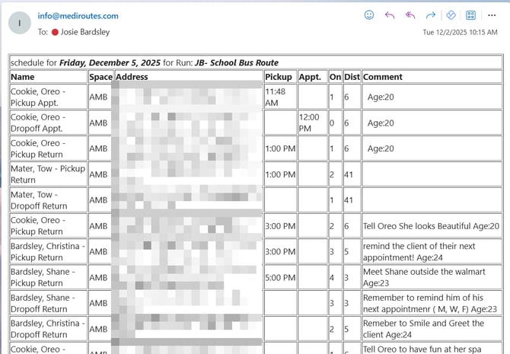Click the emoji reaction smiley icon
Screen dimensions: 510x354
(x=369, y=15)
